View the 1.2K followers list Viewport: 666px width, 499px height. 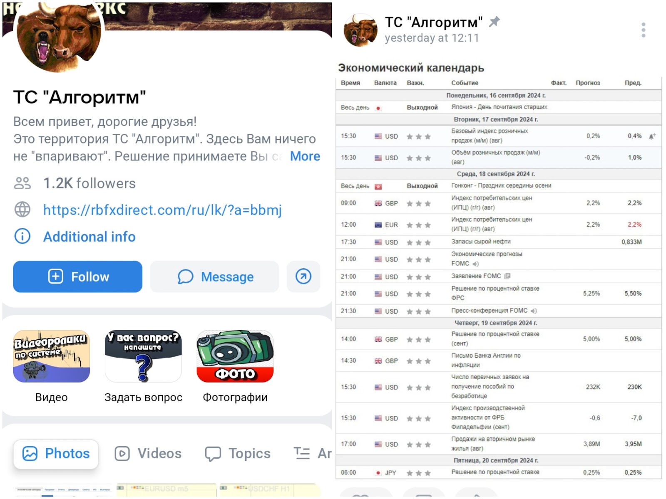[x=89, y=183]
